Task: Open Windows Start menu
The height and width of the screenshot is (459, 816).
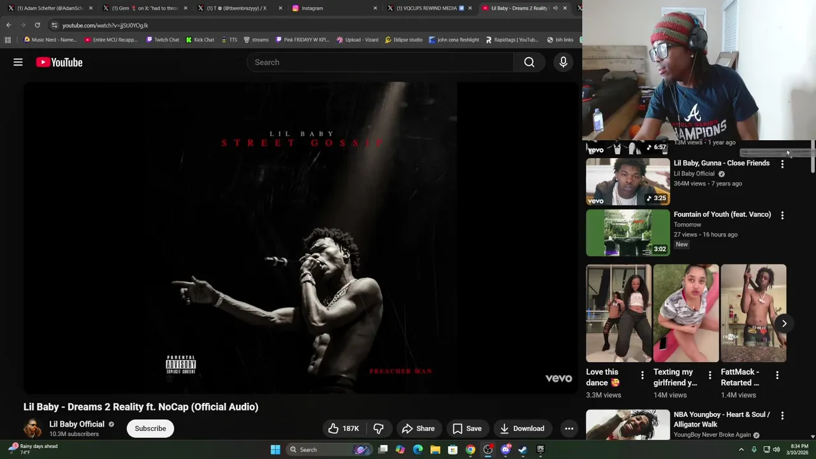Action: 275,449
